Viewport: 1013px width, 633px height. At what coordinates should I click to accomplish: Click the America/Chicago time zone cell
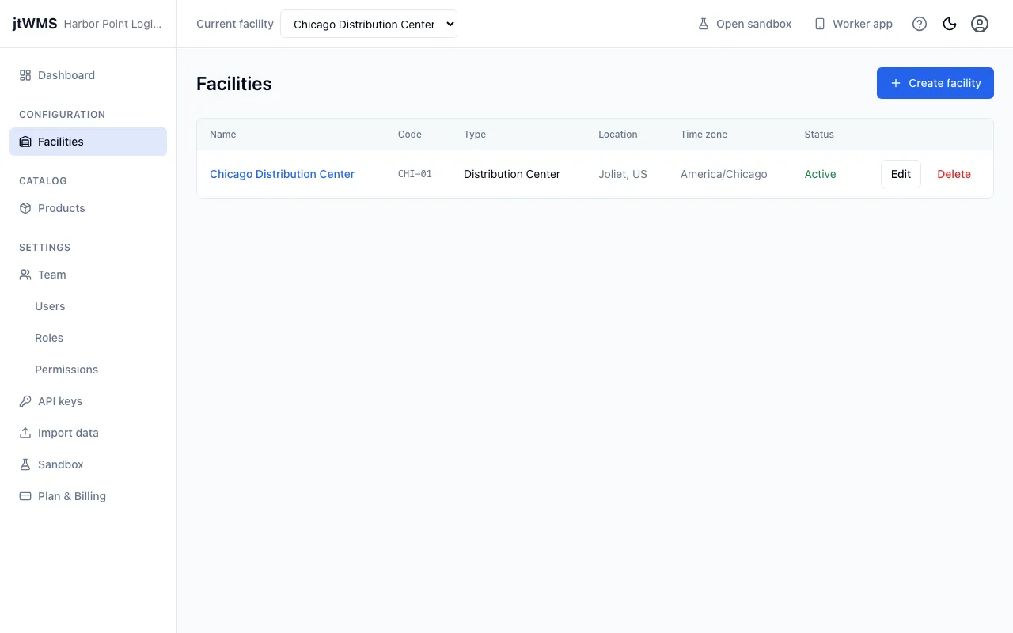(724, 174)
